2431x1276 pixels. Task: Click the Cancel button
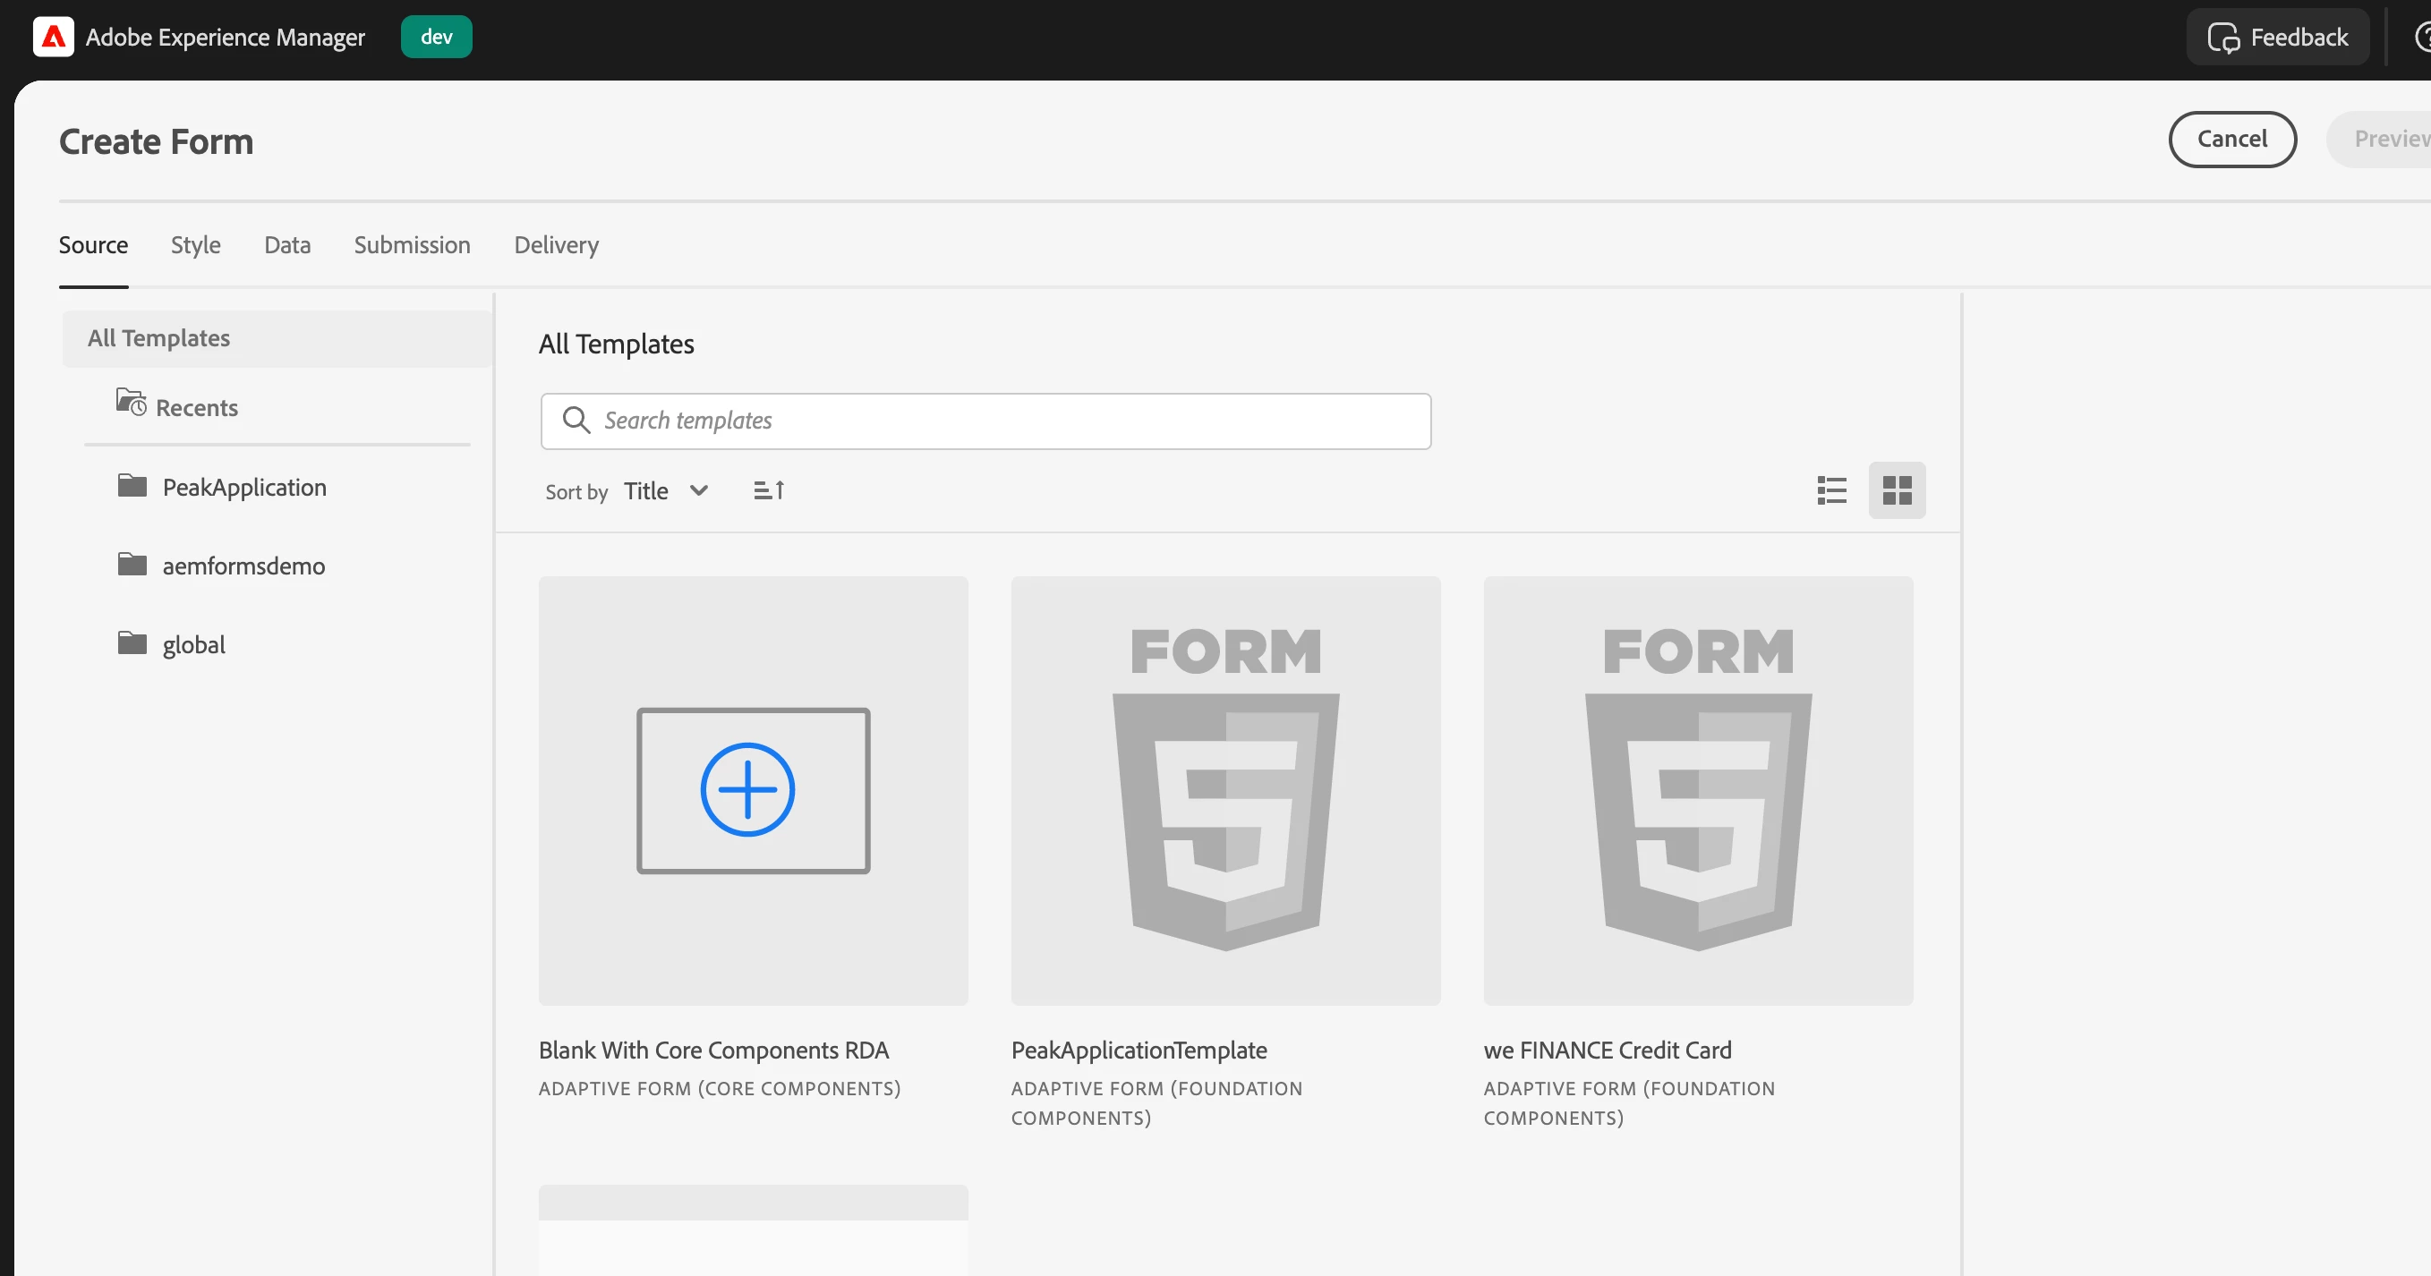point(2231,140)
